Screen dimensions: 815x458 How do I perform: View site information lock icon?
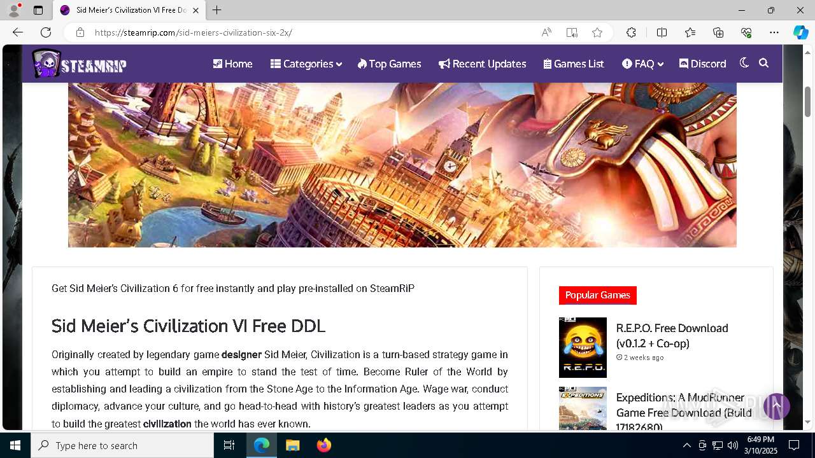pos(80,32)
